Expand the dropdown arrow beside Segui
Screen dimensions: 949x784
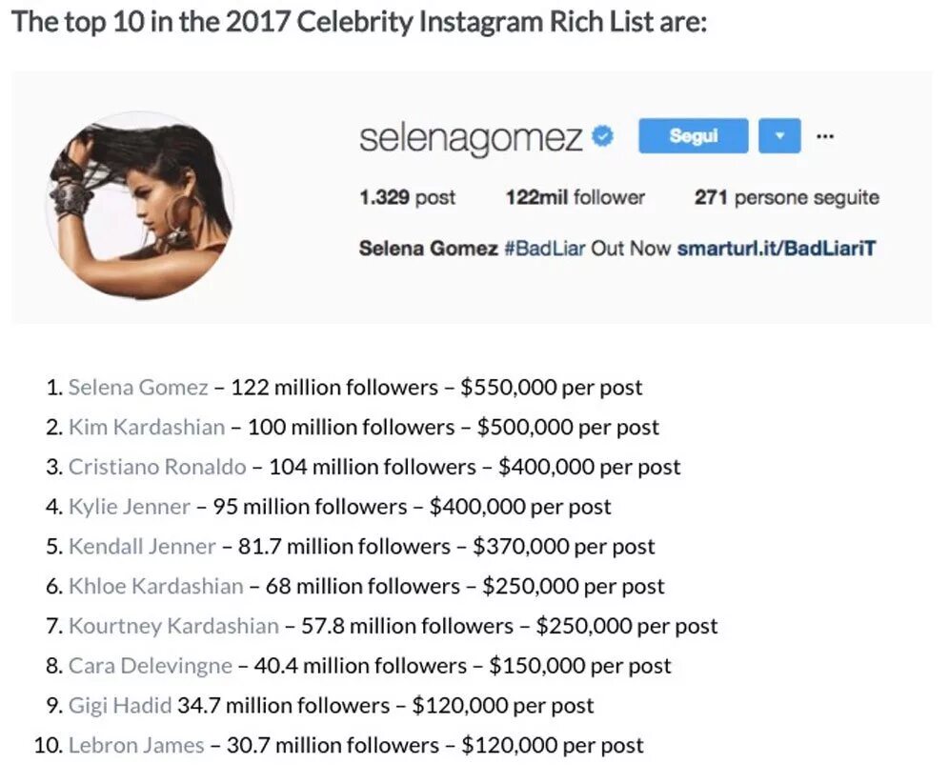pos(779,136)
